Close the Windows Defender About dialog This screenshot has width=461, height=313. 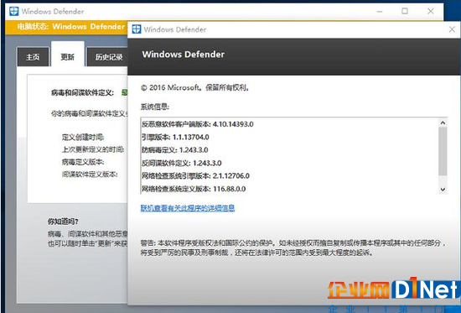pos(452,29)
